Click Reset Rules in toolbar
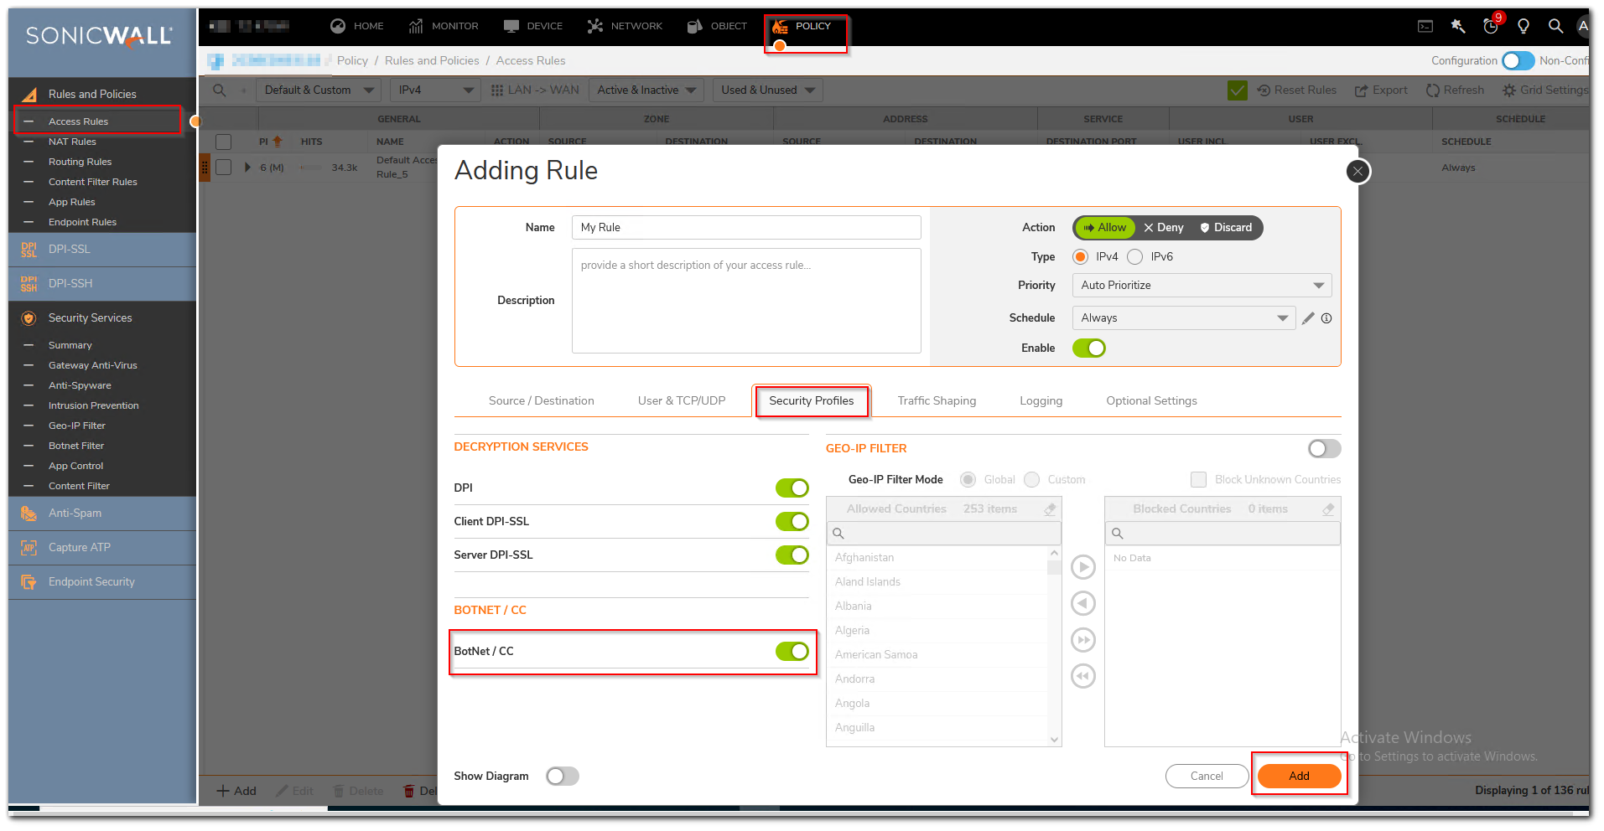The height and width of the screenshot is (831, 1604). point(1297,90)
